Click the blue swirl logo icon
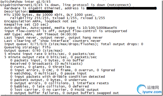This screenshot has height=96, width=163. tap(141, 89)
